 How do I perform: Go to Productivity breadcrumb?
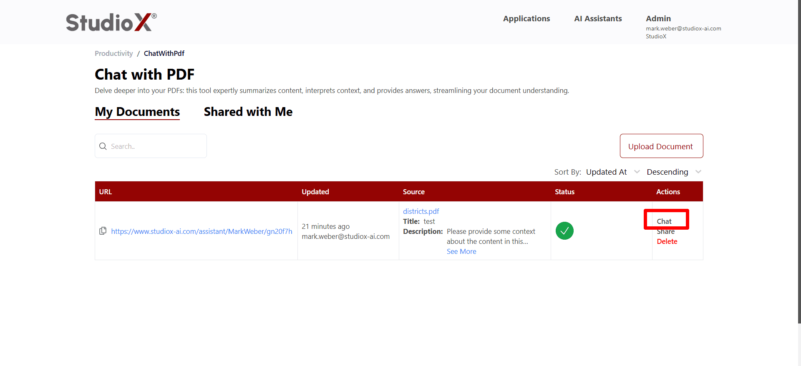(x=114, y=53)
